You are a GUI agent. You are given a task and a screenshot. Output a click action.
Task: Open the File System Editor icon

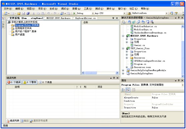tap(129, 22)
